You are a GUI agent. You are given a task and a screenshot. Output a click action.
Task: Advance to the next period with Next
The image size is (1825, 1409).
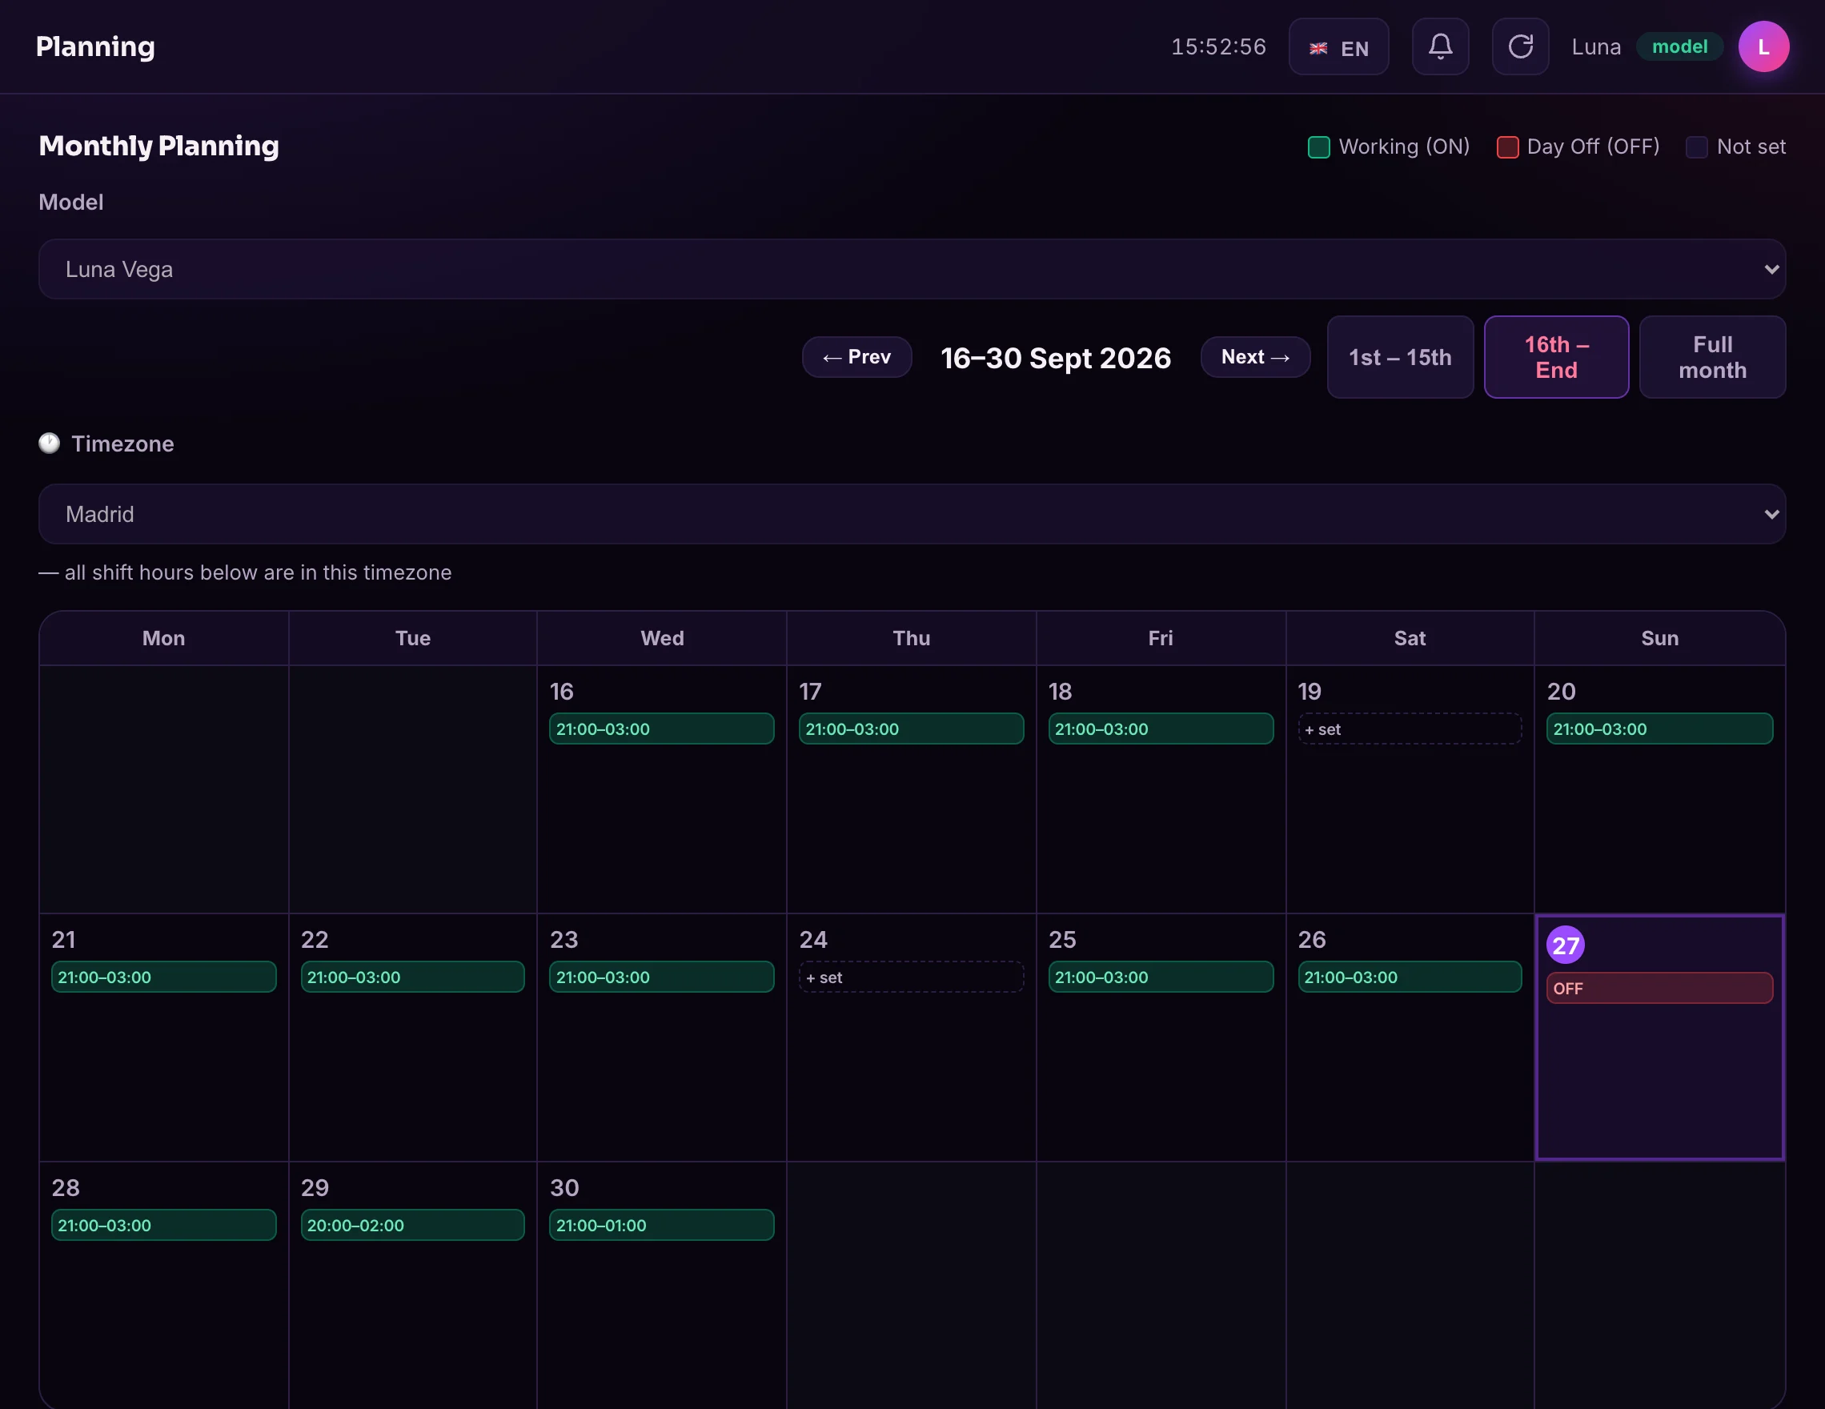pos(1255,357)
